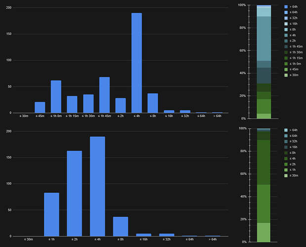The height and width of the screenshot is (247, 306).
Task: Click the '100' y-axis label in bottom histogram
Action: pos(9,184)
